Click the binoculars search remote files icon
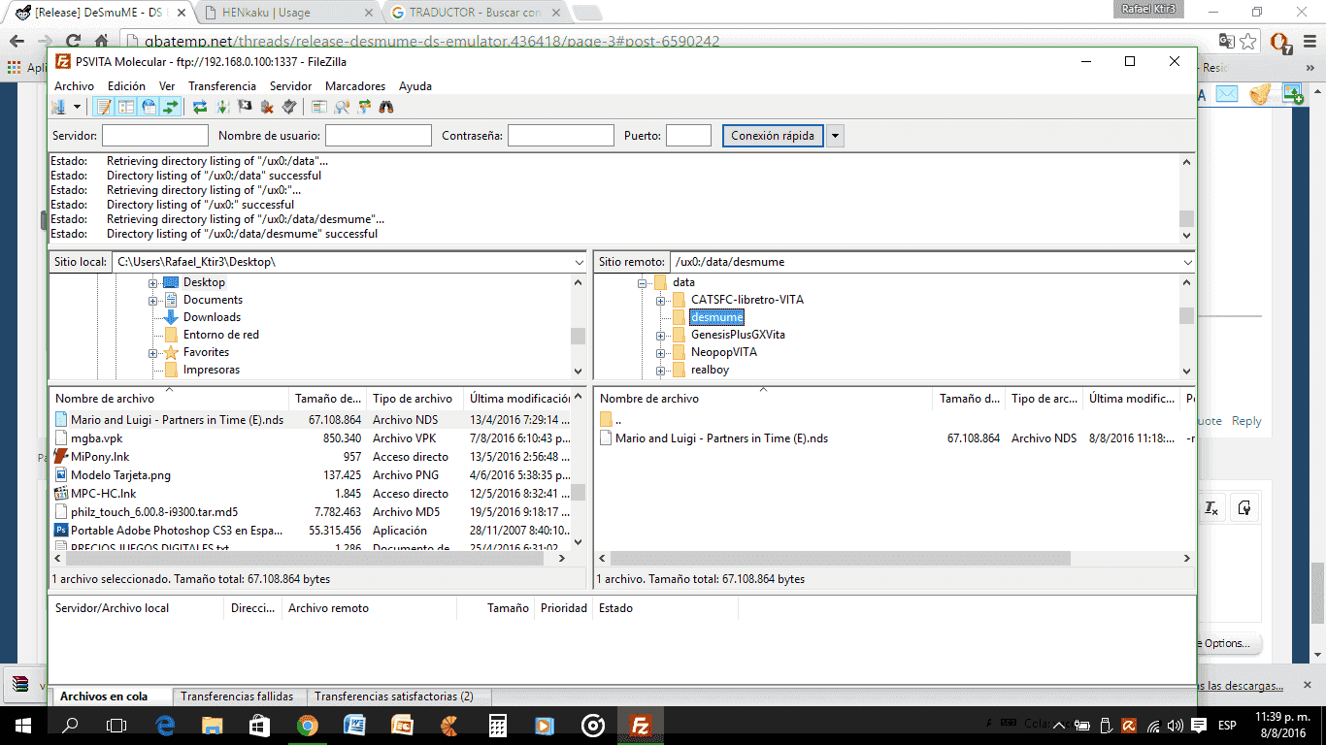This screenshot has height=745, width=1326. pyautogui.click(x=386, y=107)
